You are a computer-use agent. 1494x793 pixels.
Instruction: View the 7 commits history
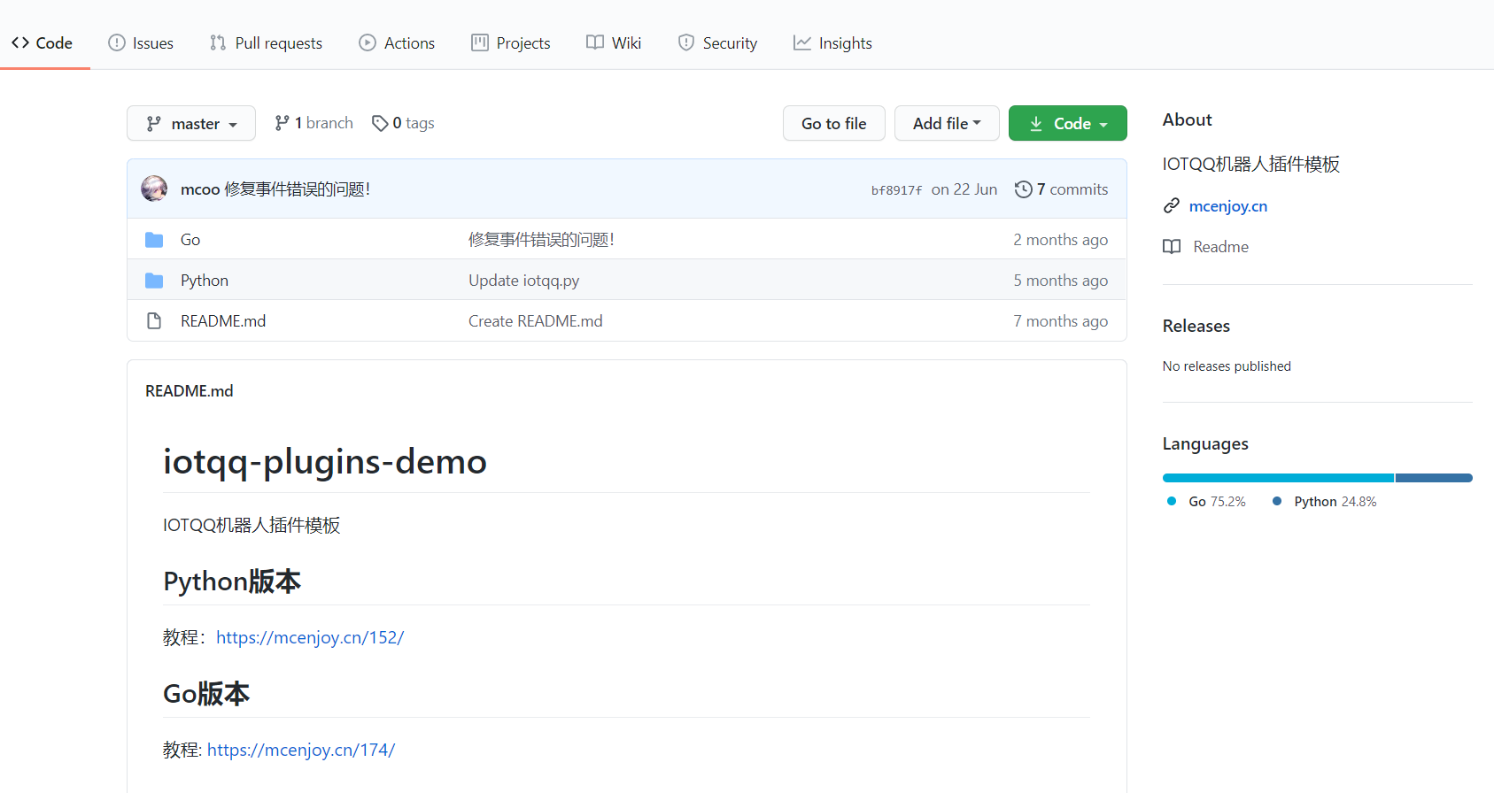(1062, 189)
